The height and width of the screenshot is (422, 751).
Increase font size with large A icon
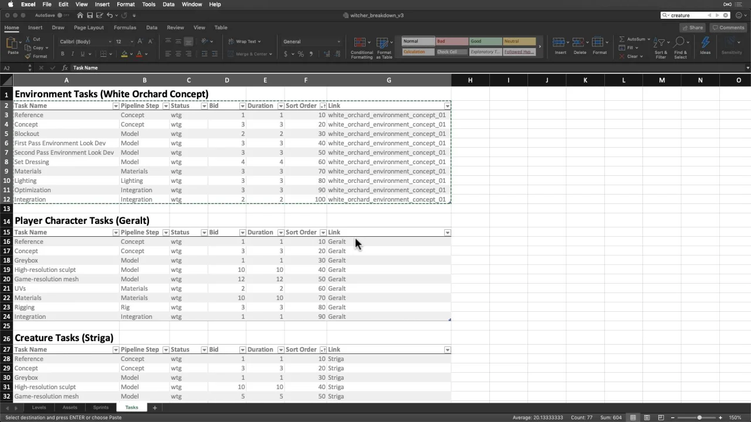click(141, 42)
